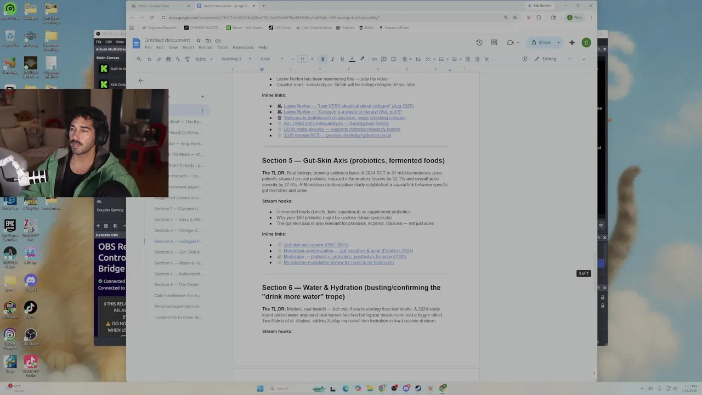Screen dimensions: 702x395
Task: Open the Mendelian randomization link
Action: (348, 251)
